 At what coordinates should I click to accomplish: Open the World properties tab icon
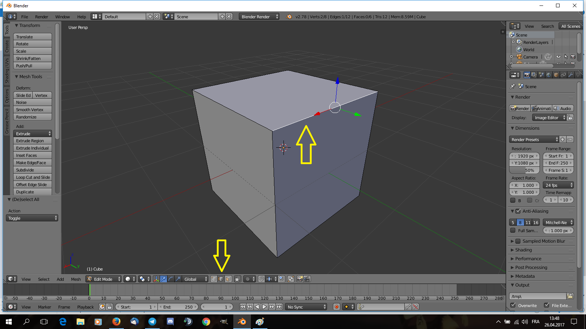click(549, 75)
